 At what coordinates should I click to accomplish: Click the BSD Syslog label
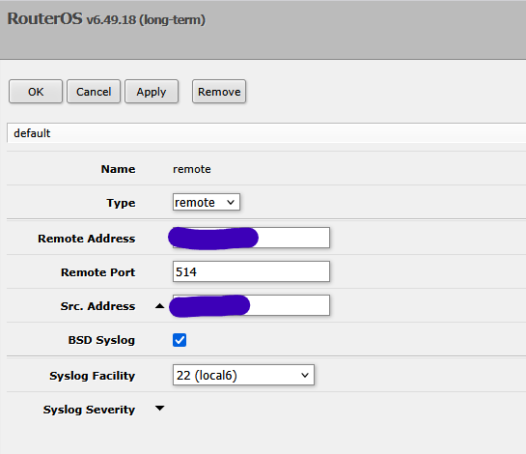(101, 340)
